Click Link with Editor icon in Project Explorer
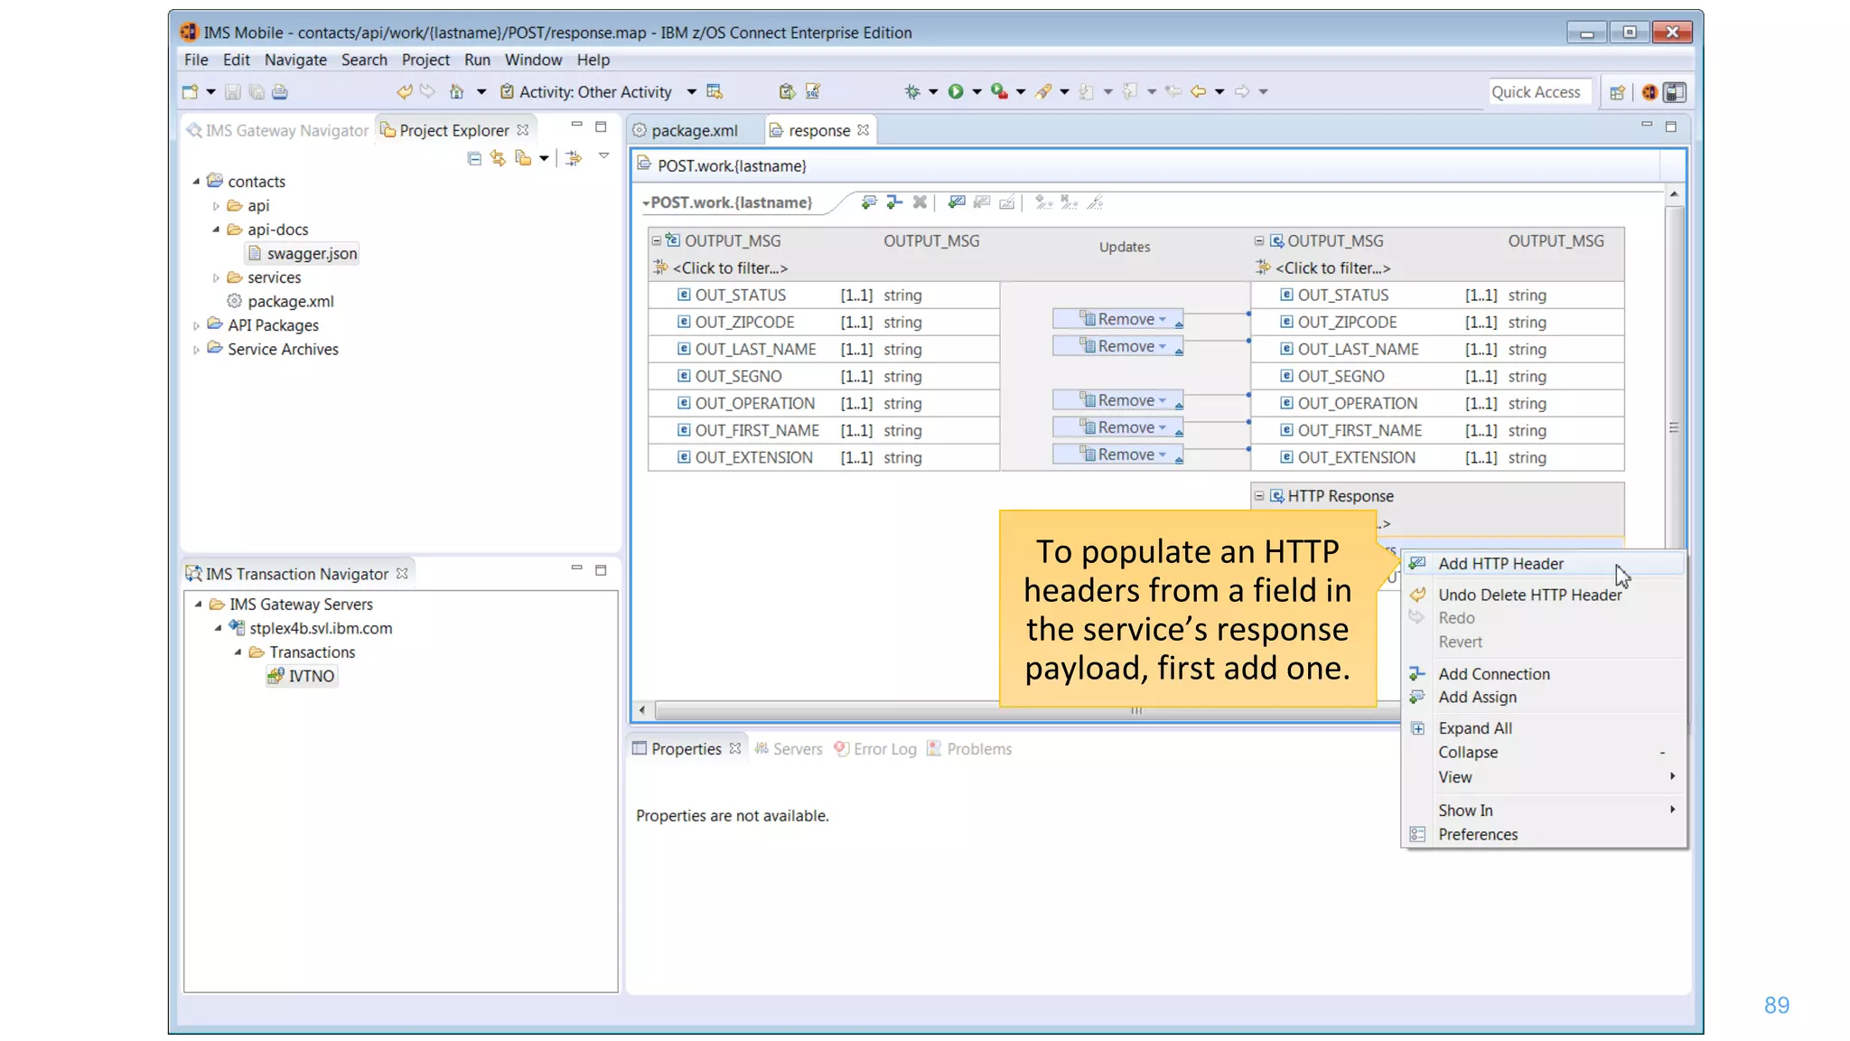The height and width of the screenshot is (1041, 1850). tap(498, 158)
